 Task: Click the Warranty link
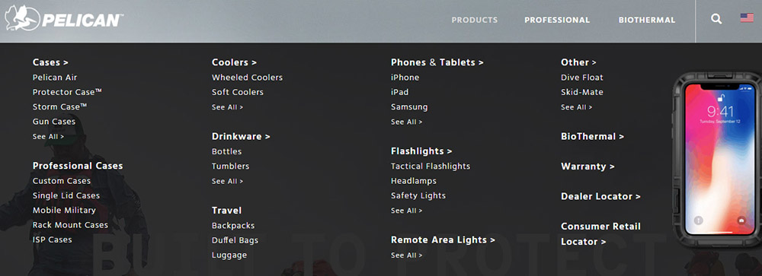[588, 166]
